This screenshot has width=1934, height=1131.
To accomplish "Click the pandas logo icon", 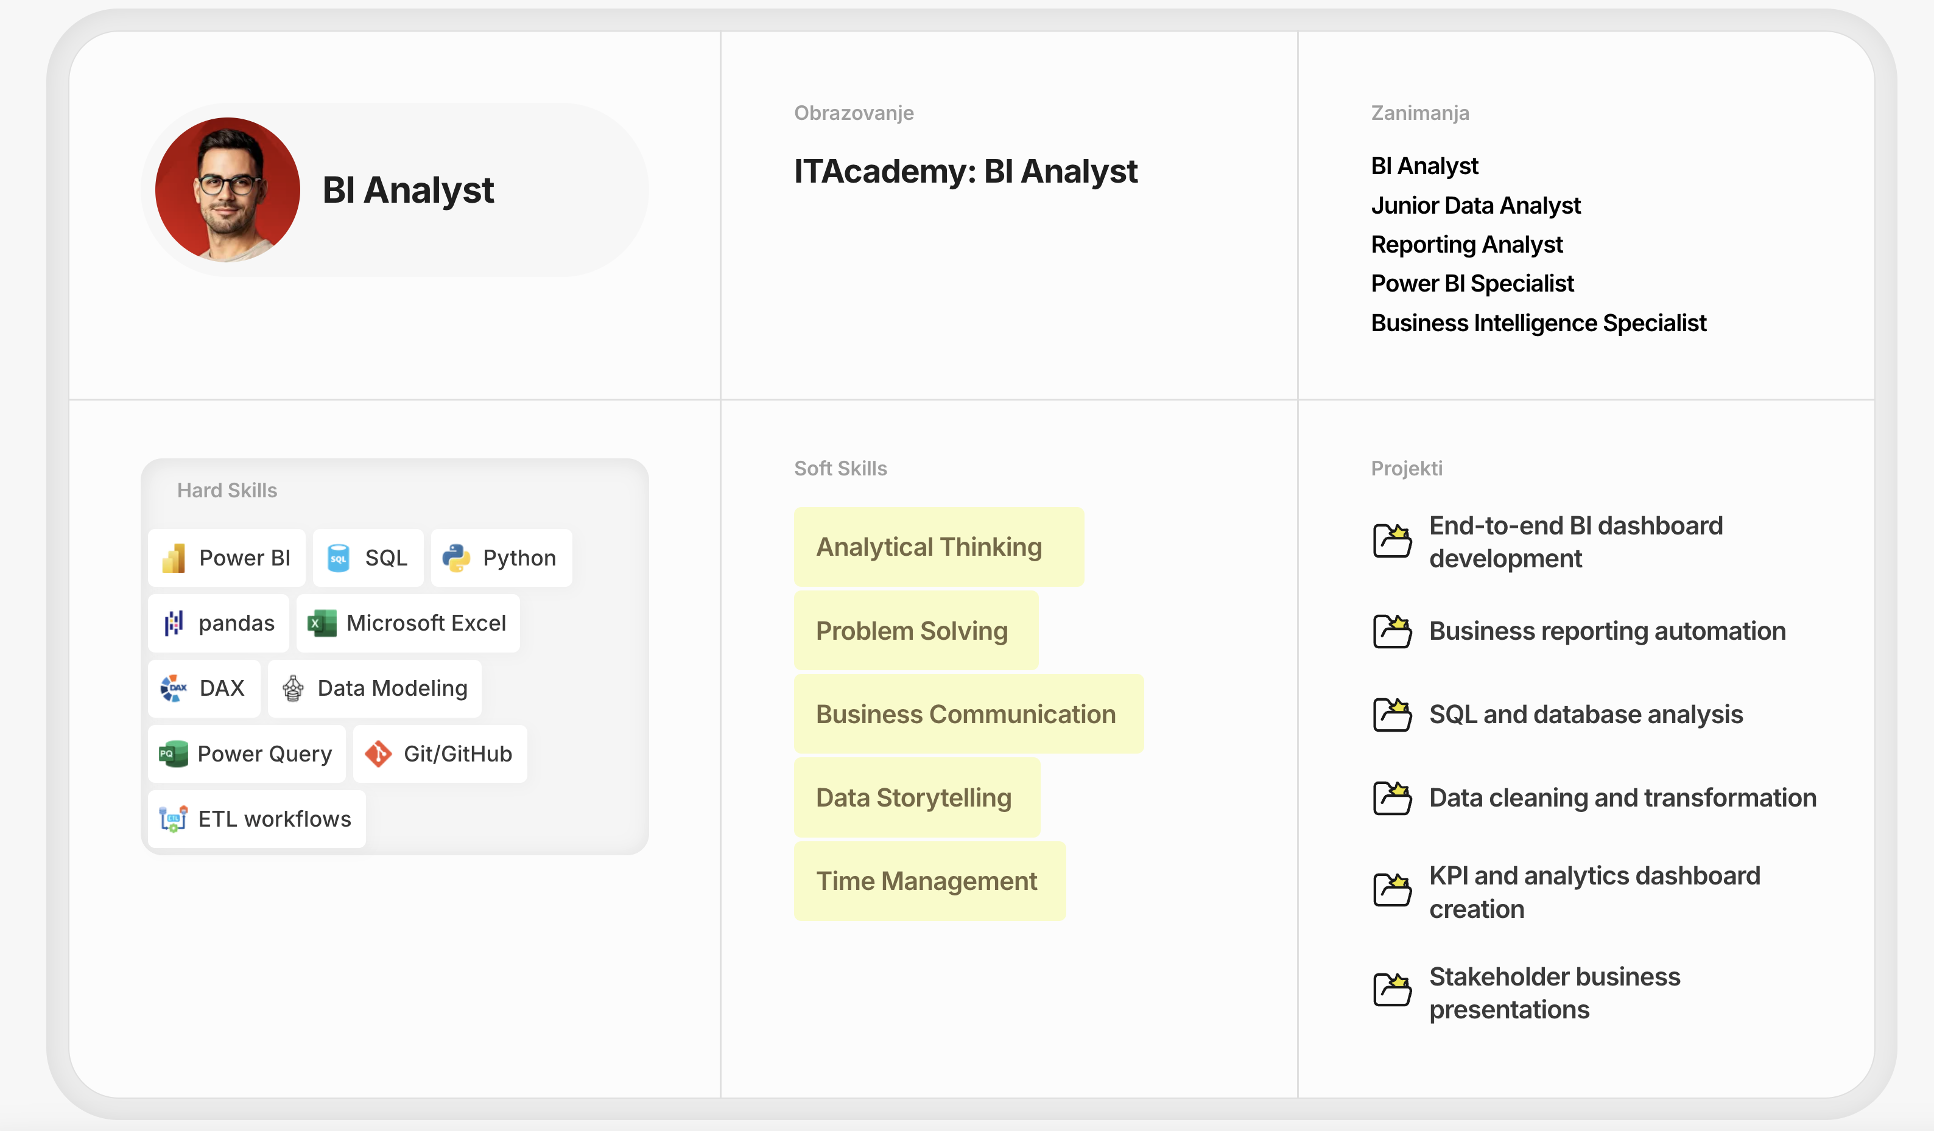I will pyautogui.click(x=174, y=623).
